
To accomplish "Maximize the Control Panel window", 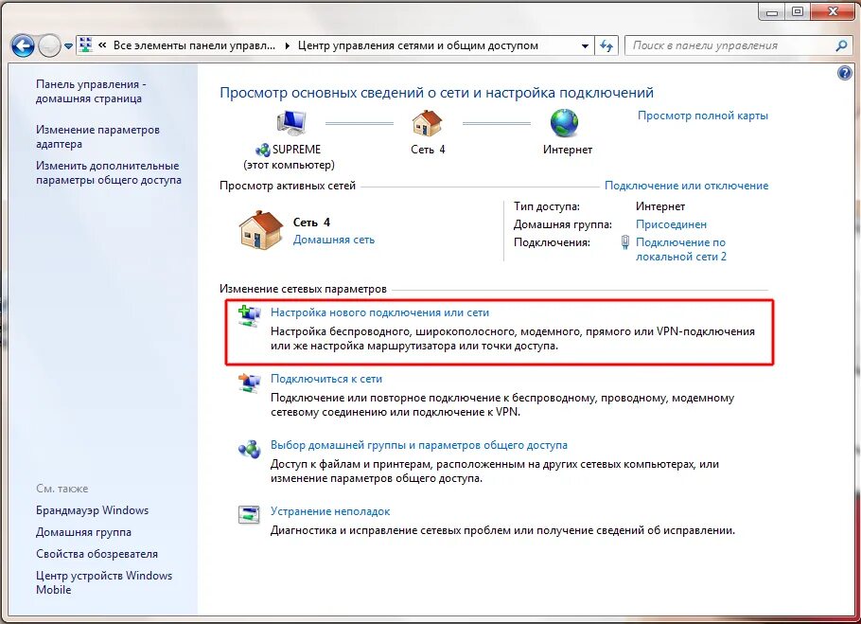I will coord(798,11).
